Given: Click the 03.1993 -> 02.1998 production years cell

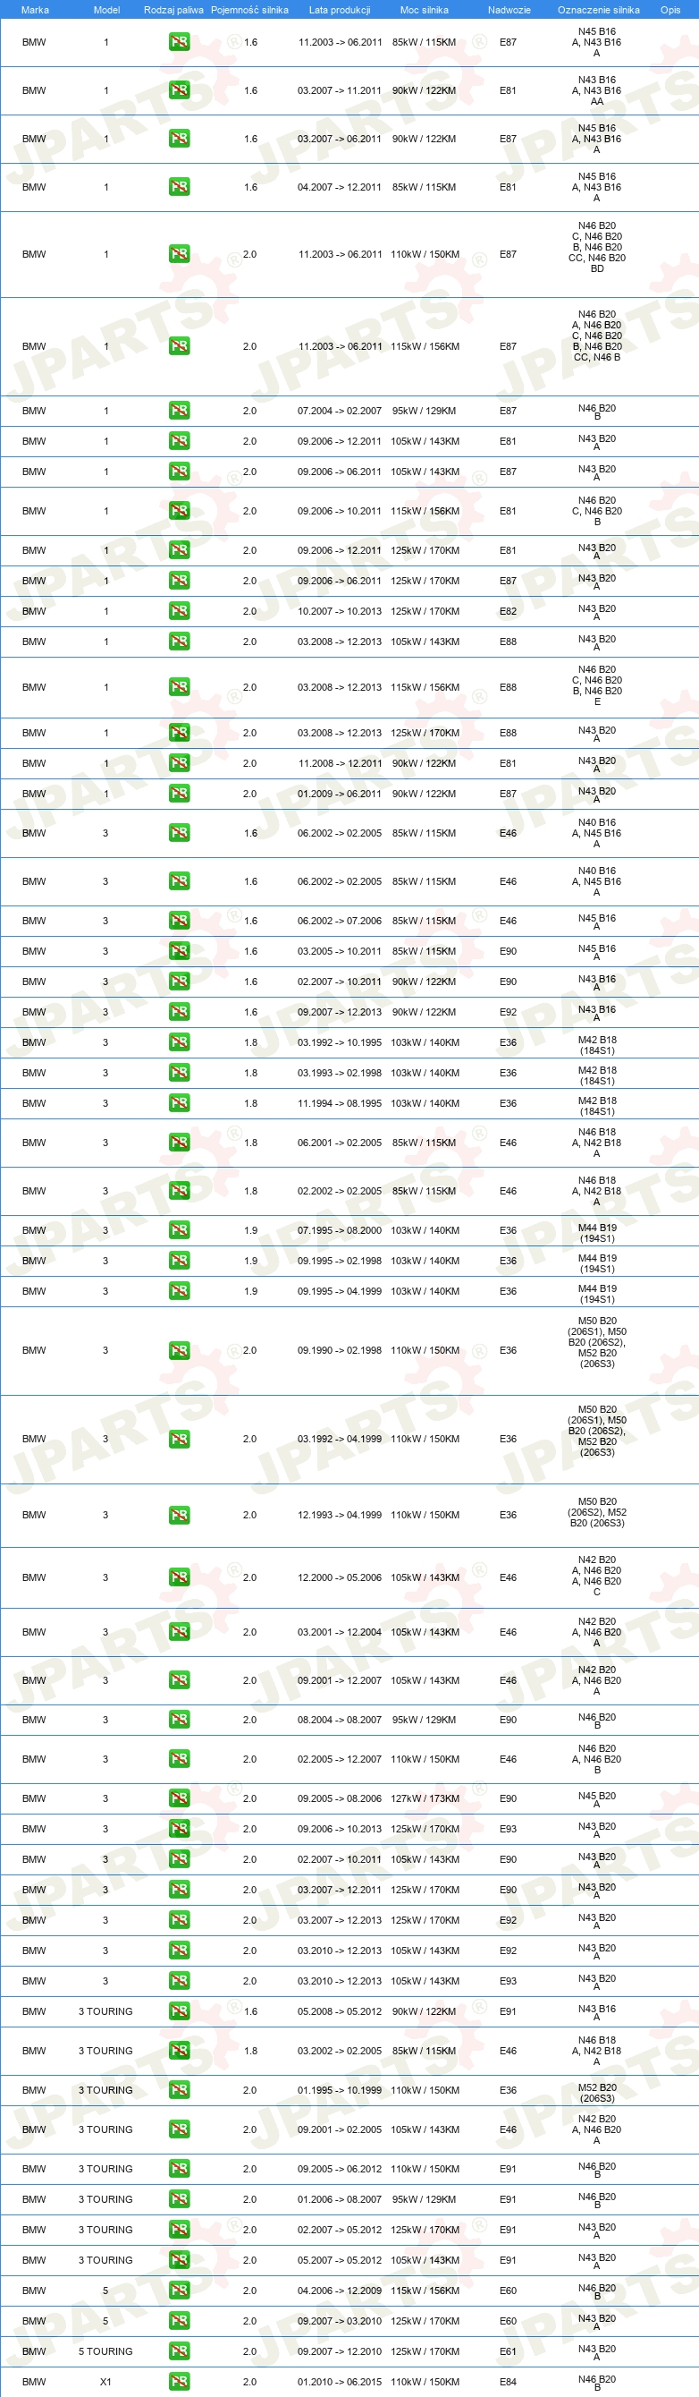Looking at the screenshot, I should [340, 1073].
